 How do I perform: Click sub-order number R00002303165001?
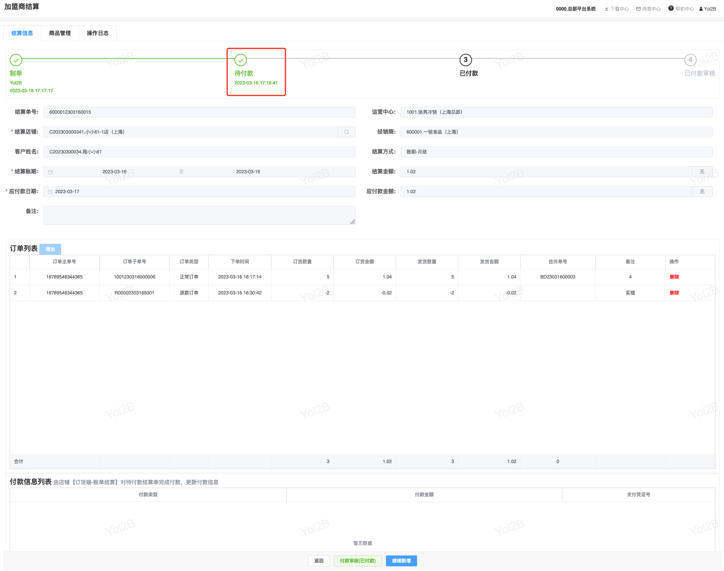point(134,293)
